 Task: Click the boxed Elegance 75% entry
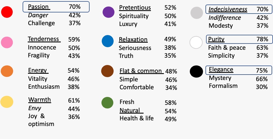coord(239,70)
